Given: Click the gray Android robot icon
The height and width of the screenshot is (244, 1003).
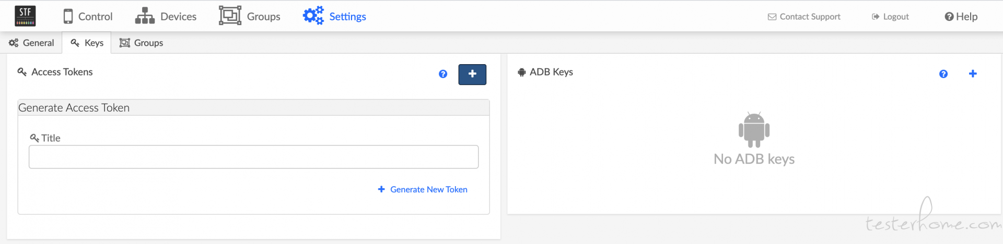Looking at the screenshot, I should tap(754, 130).
